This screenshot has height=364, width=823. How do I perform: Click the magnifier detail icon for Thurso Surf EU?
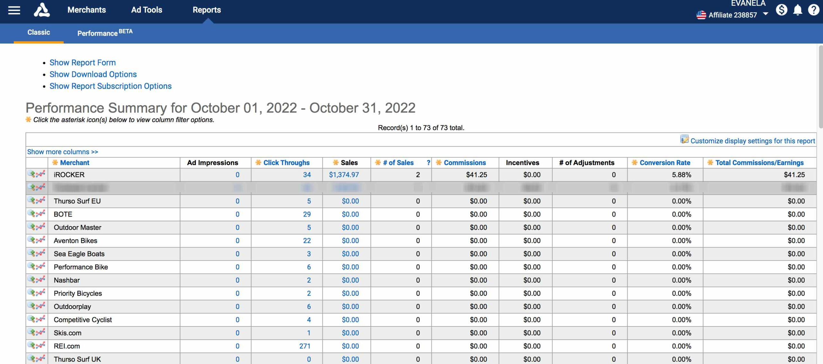(32, 200)
